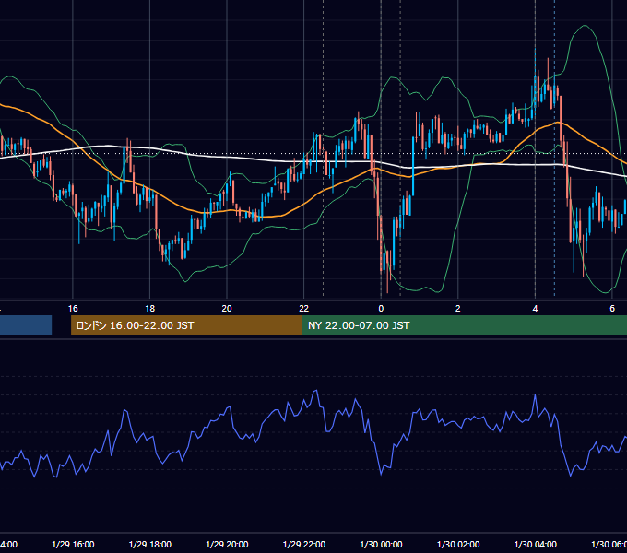Click the 6 hour label on the price chart axis

pos(612,309)
